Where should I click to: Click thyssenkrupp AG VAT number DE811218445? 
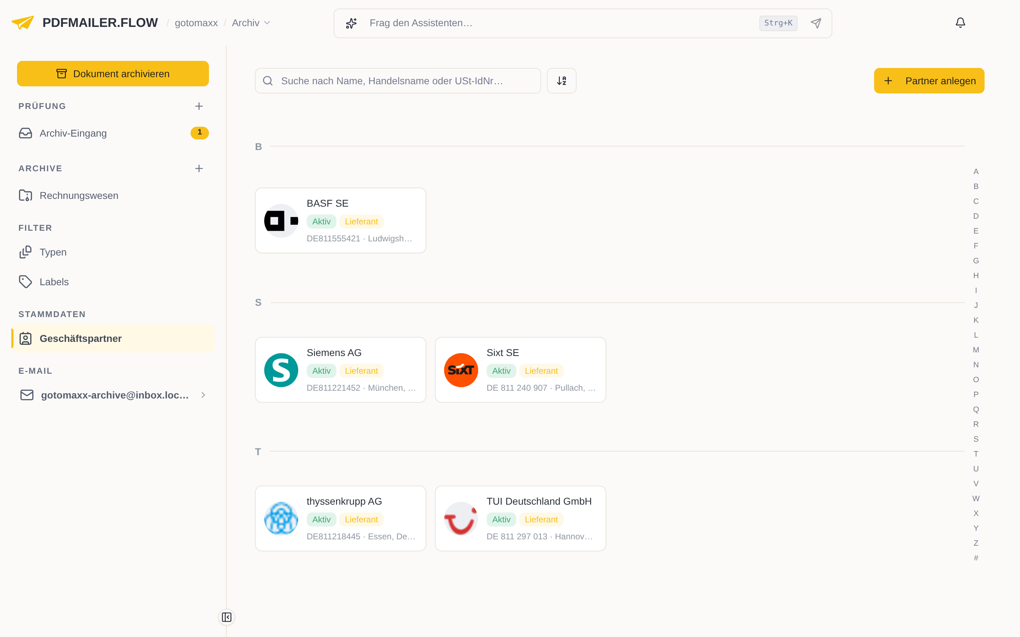coord(333,536)
